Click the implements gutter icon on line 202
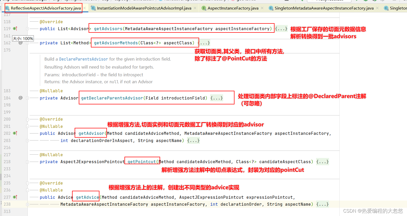407x216 pixels. pos(15,133)
